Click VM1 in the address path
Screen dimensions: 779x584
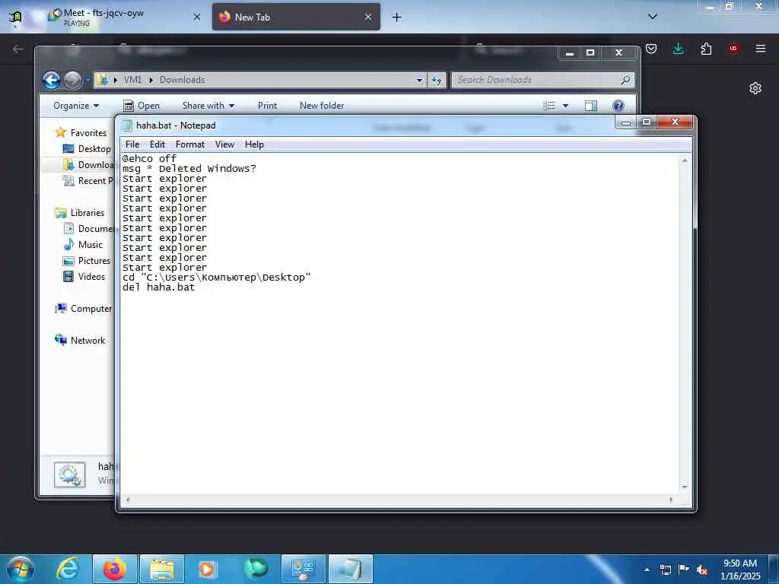(132, 80)
